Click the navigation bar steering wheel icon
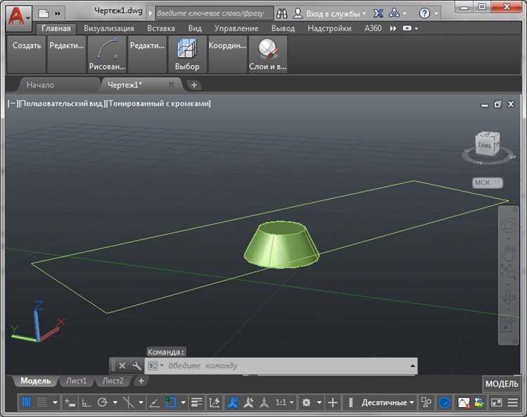 [x=508, y=225]
